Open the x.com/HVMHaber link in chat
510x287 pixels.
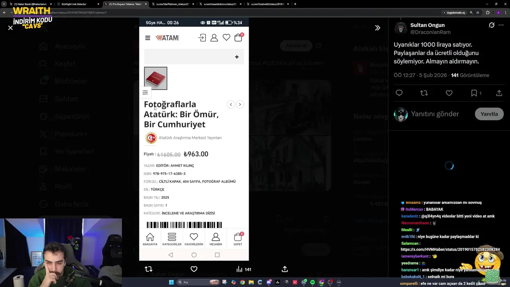point(450,250)
